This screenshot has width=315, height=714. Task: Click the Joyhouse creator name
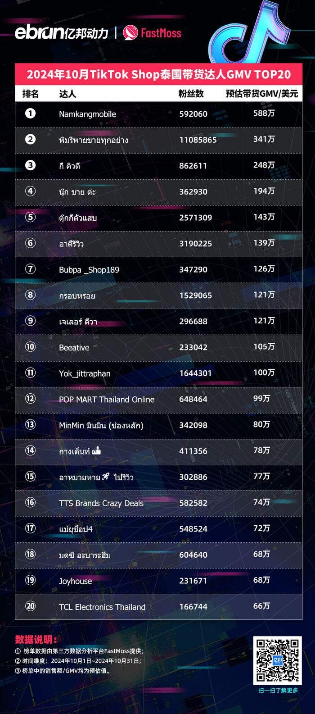tap(75, 581)
